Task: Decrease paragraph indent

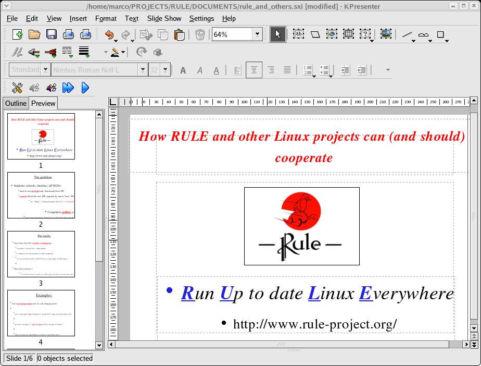Action: (362, 70)
